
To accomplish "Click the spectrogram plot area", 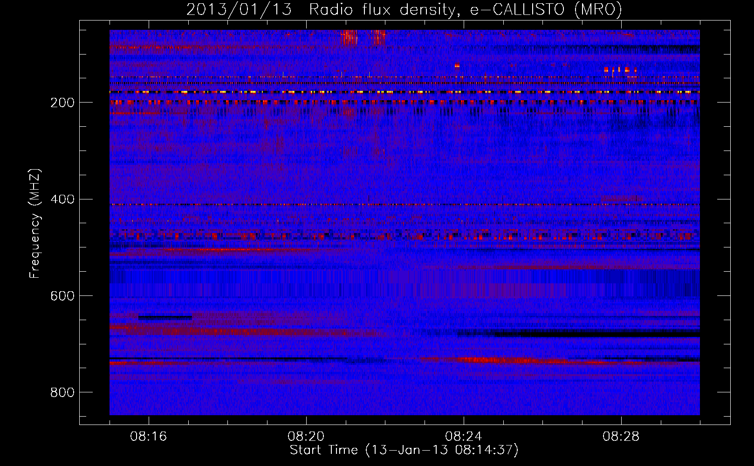I will click(404, 222).
